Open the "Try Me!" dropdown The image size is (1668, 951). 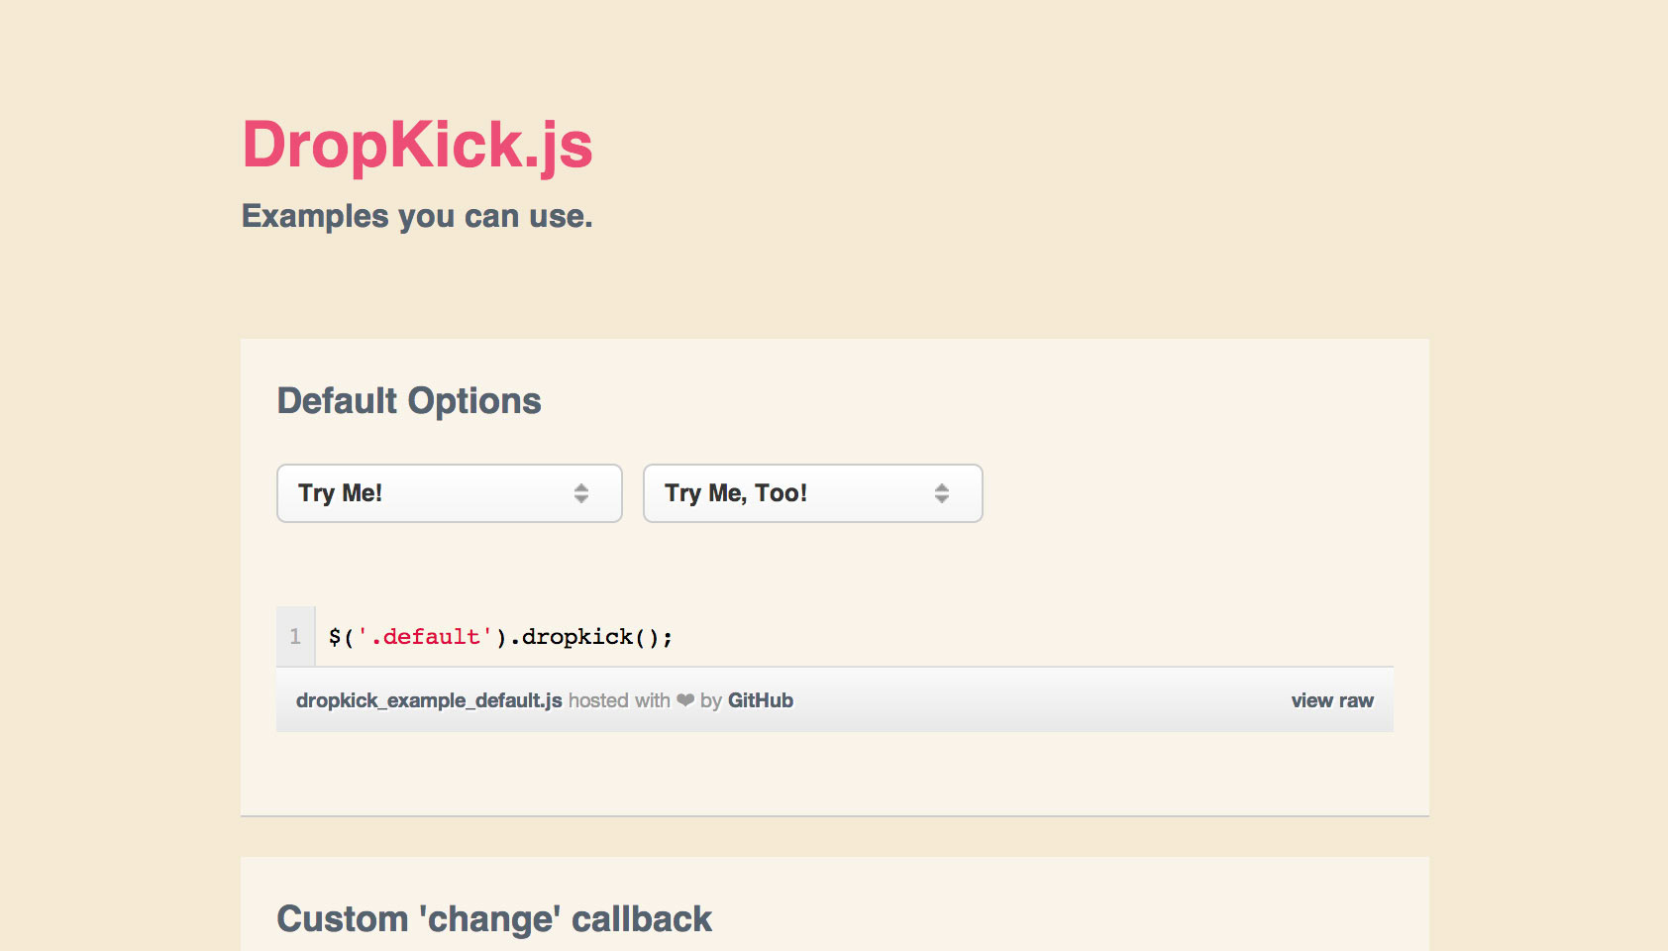[x=449, y=493]
